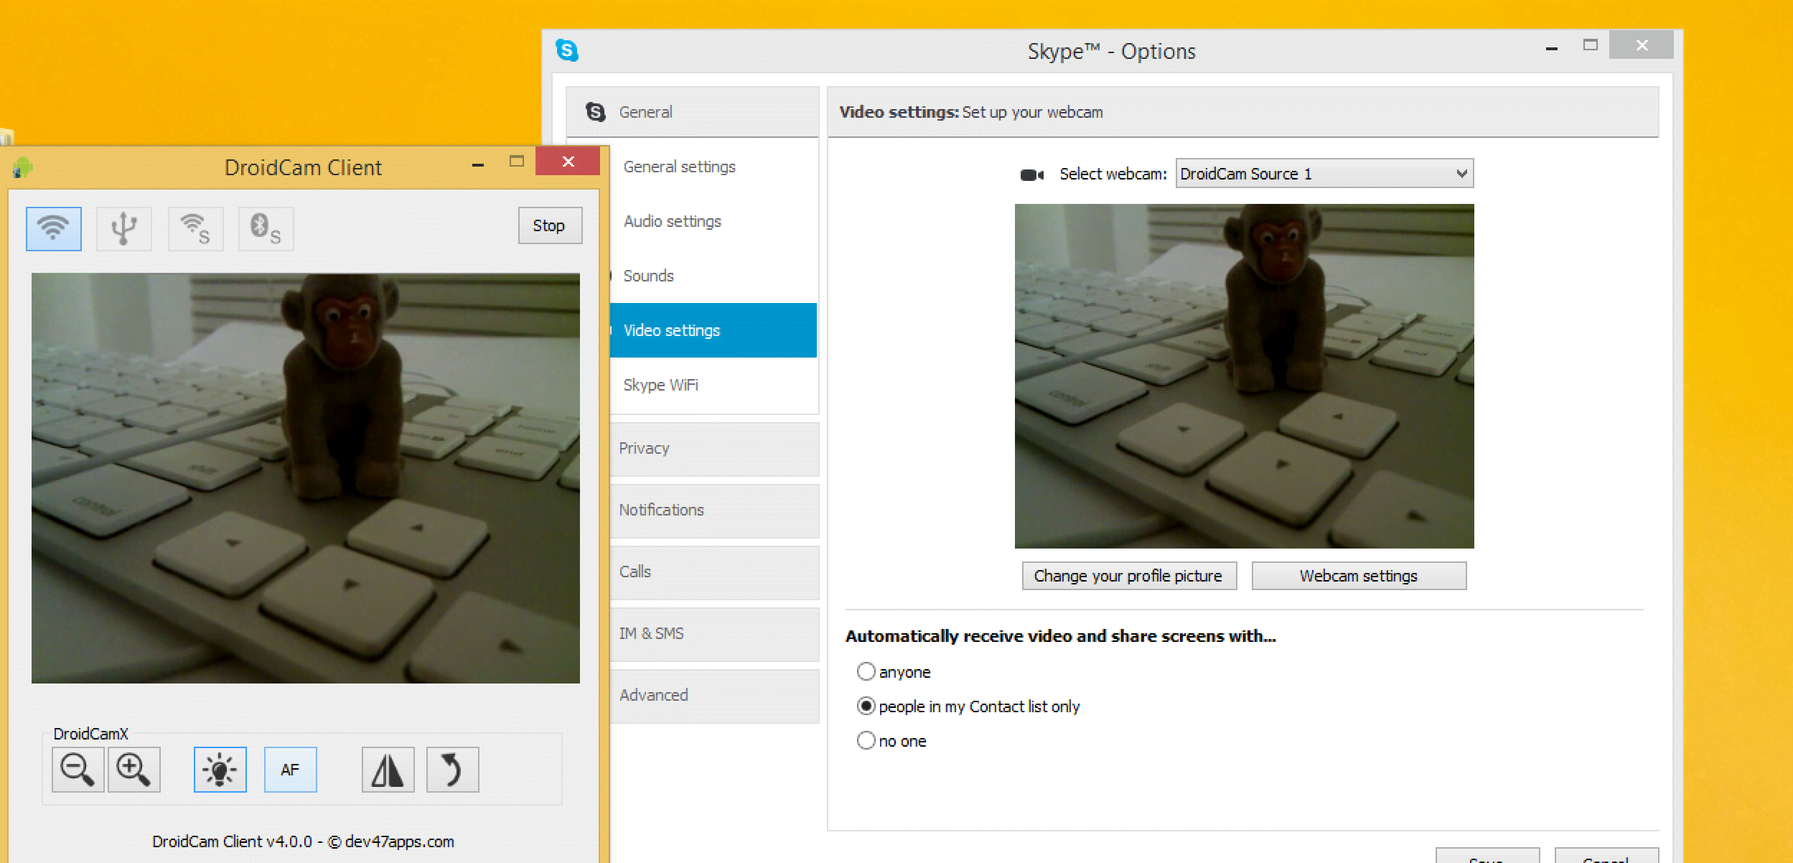The image size is (1793, 863).
Task: Select USB connection mode in DroidCam
Action: (x=123, y=228)
